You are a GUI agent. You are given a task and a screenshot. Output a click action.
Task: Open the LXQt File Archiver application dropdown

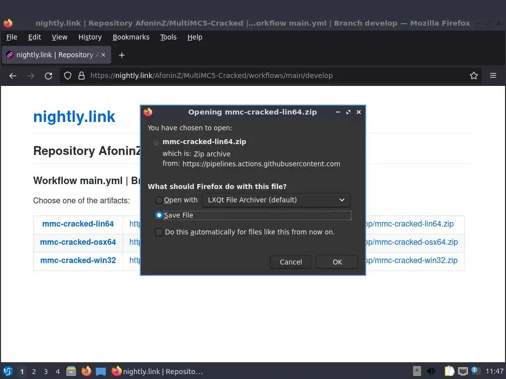click(276, 200)
